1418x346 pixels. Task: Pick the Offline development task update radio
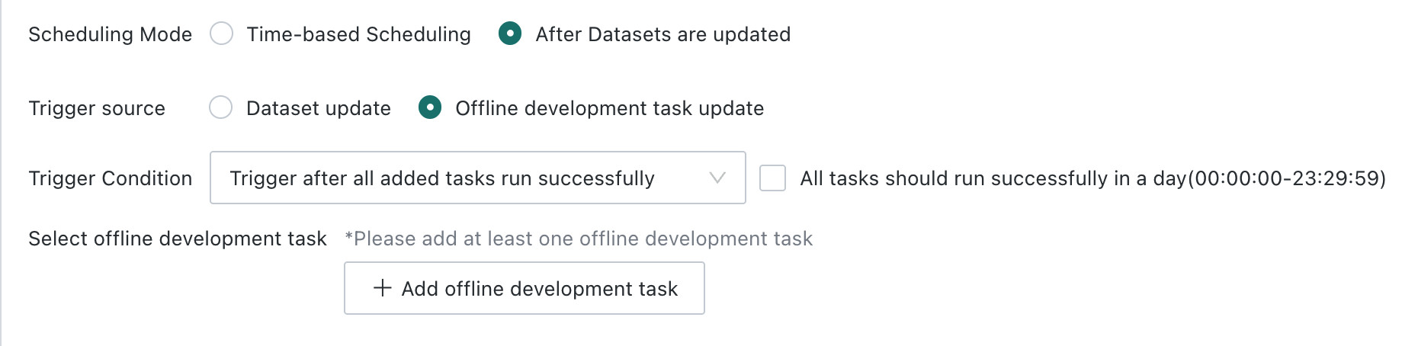pos(430,107)
